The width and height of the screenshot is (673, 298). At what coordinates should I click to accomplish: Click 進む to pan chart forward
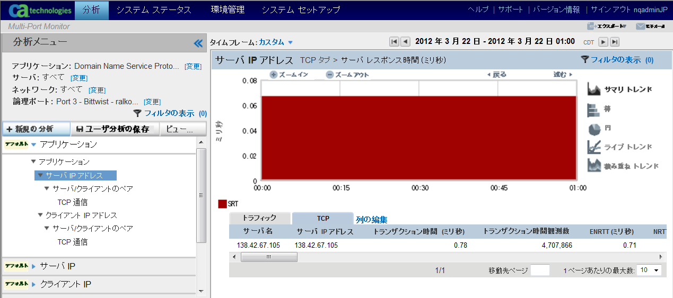click(x=563, y=75)
